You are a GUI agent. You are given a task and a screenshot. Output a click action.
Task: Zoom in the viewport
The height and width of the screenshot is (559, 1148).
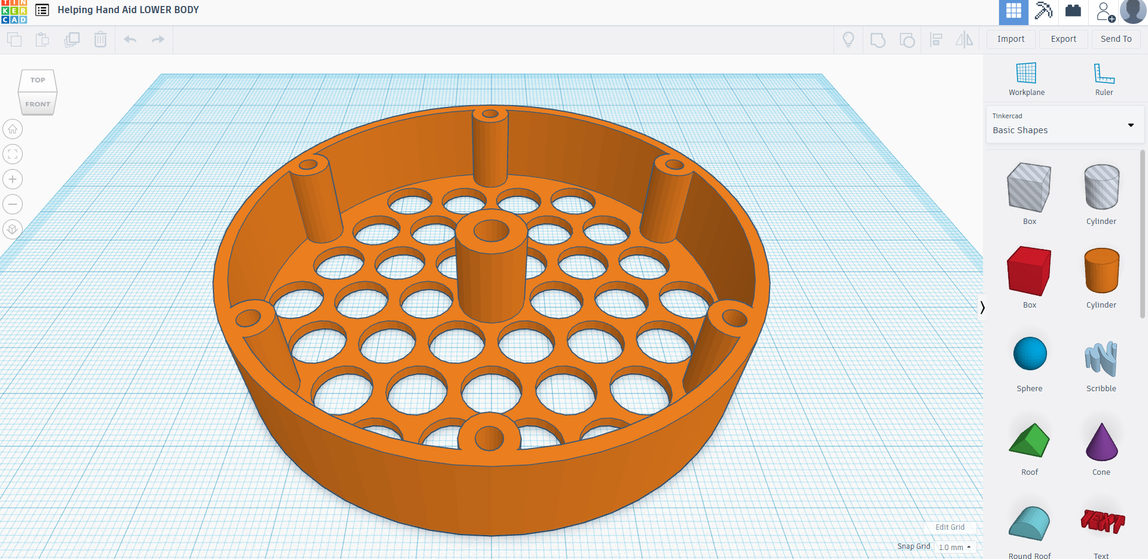pyautogui.click(x=13, y=179)
